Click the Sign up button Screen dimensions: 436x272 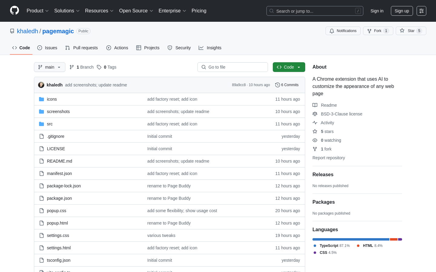point(402,11)
